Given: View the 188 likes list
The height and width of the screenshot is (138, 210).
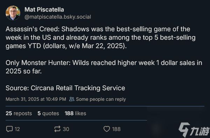Looking at the screenshot, I should (x=75, y=113).
